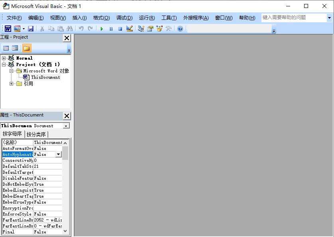Open the 插入(I) menu
Screen dimensions: 334x237
pyautogui.click(x=79, y=18)
